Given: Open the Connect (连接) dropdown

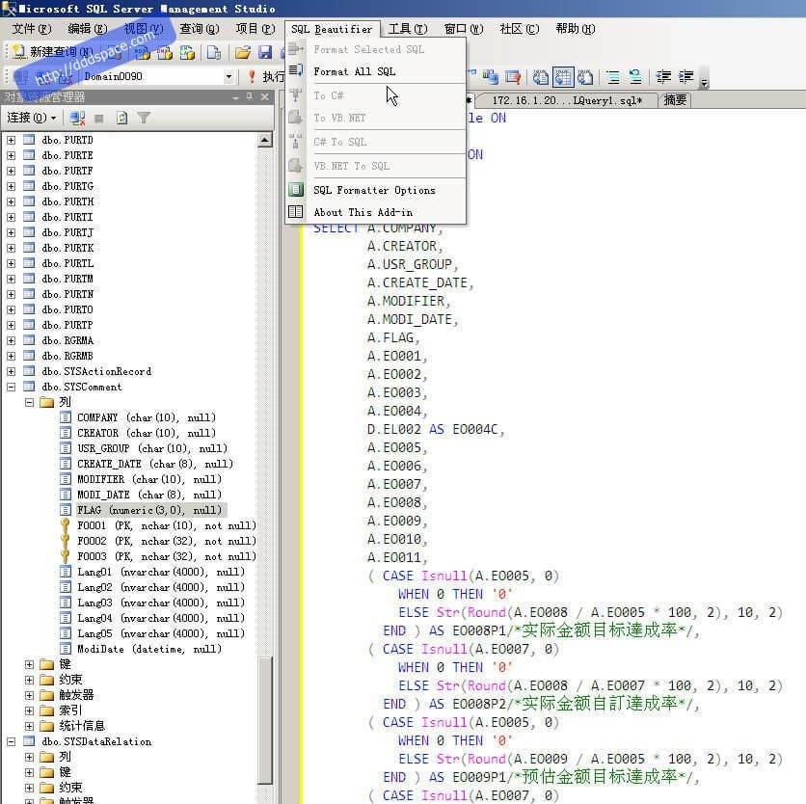Looking at the screenshot, I should [x=32, y=118].
